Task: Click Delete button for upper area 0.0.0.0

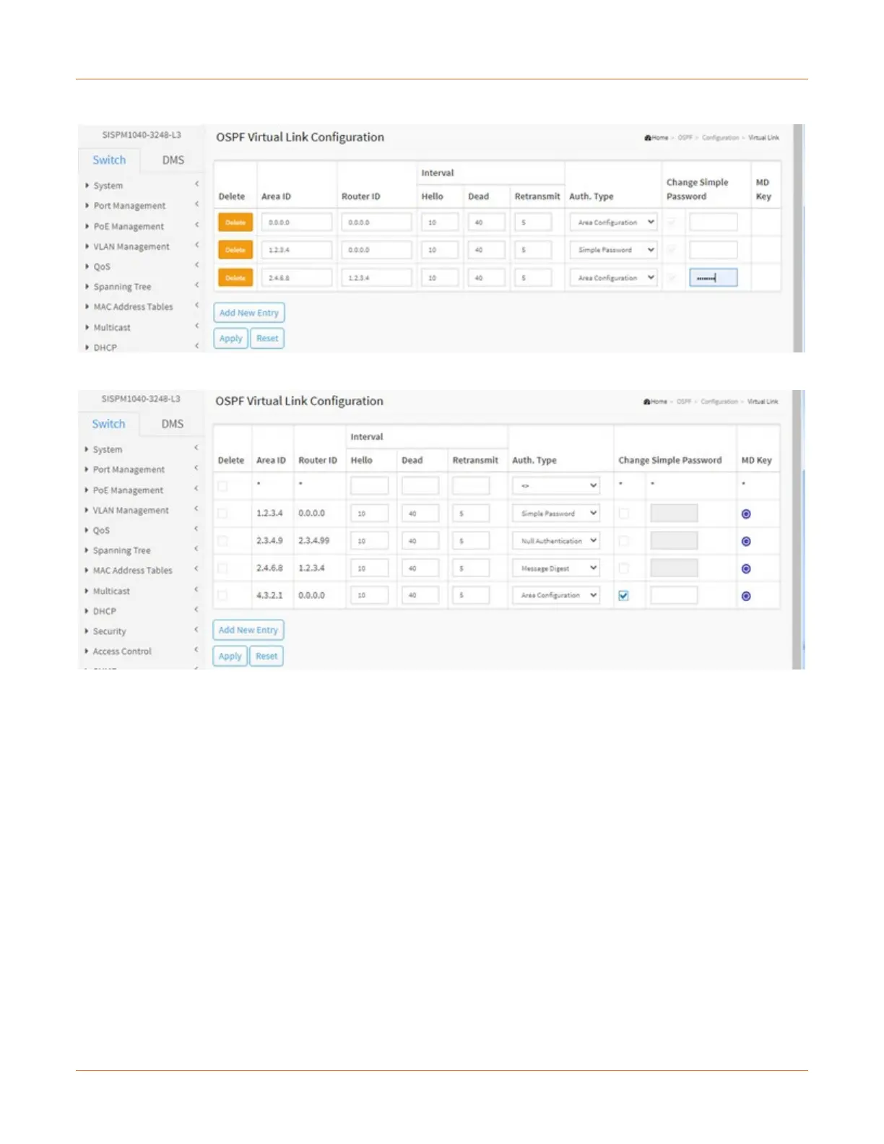Action: (x=235, y=222)
